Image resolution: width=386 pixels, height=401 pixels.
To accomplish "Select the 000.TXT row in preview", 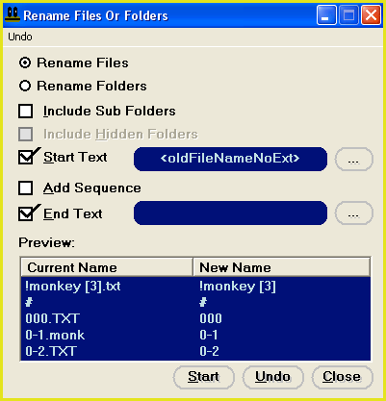I will tap(195, 318).
